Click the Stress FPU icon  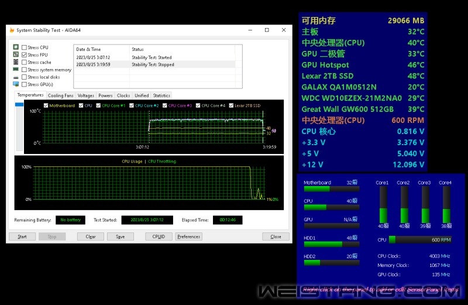tap(16, 54)
